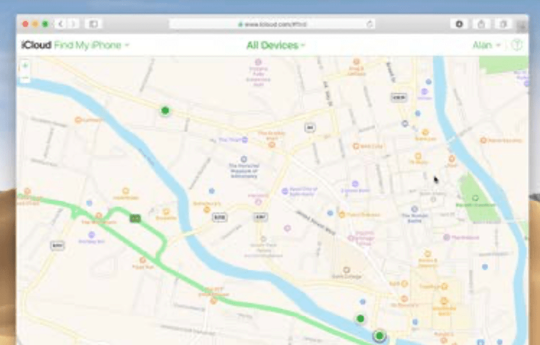This screenshot has height=345, width=540.
Task: Show the Safari sidebar
Action: tap(93, 24)
